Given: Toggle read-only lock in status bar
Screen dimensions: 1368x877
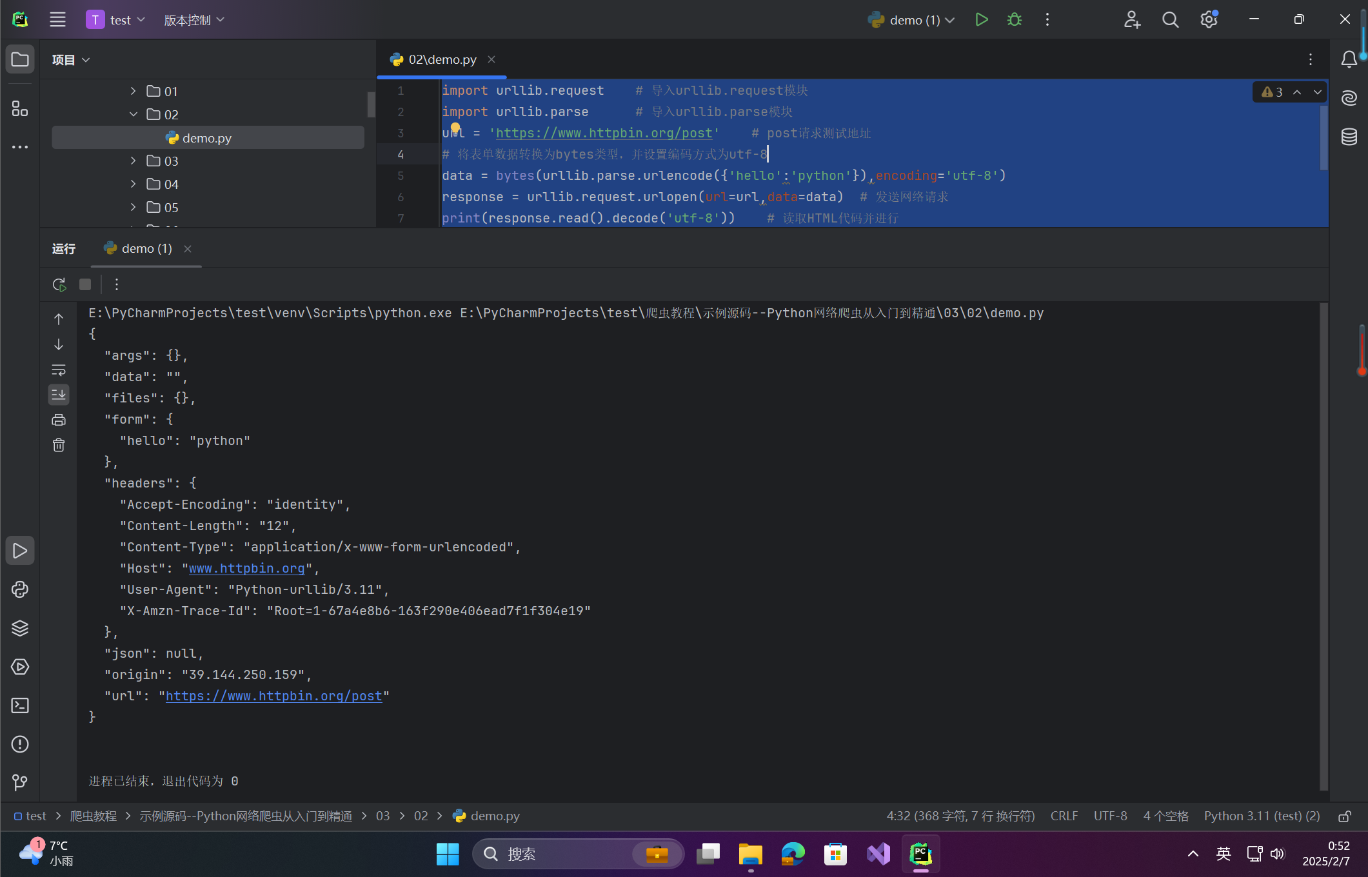Looking at the screenshot, I should [x=1344, y=816].
